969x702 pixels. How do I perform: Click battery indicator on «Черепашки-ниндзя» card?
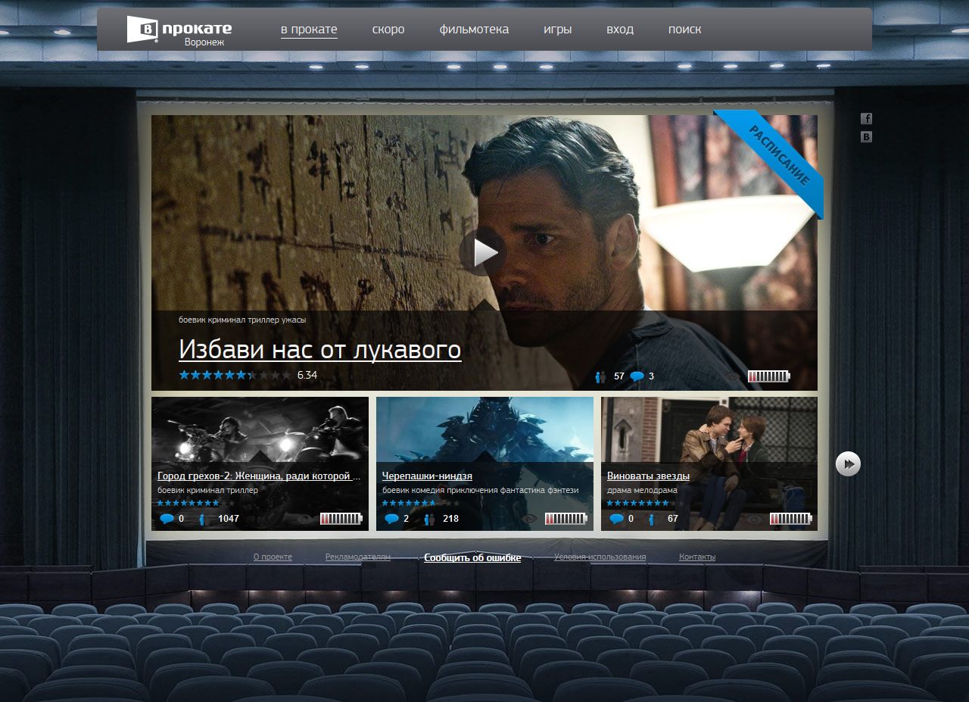coord(566,519)
